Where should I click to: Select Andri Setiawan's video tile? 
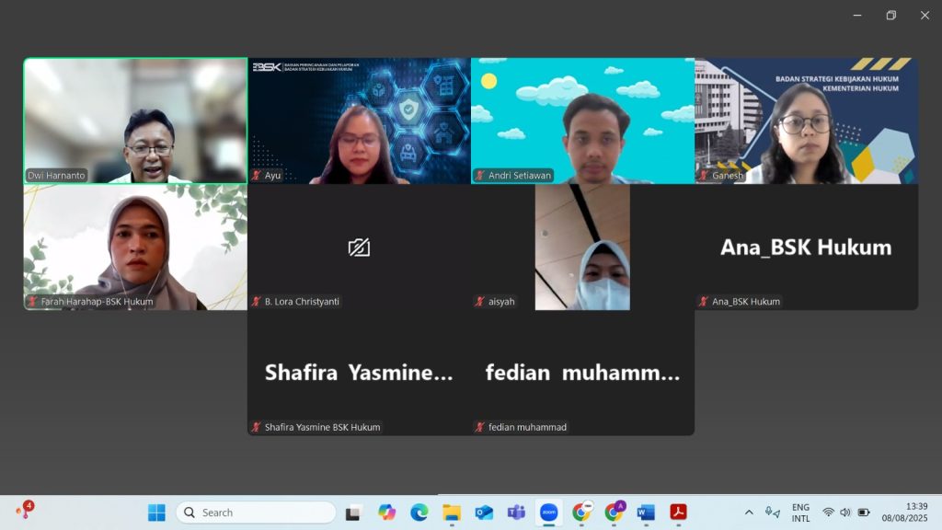(x=582, y=121)
